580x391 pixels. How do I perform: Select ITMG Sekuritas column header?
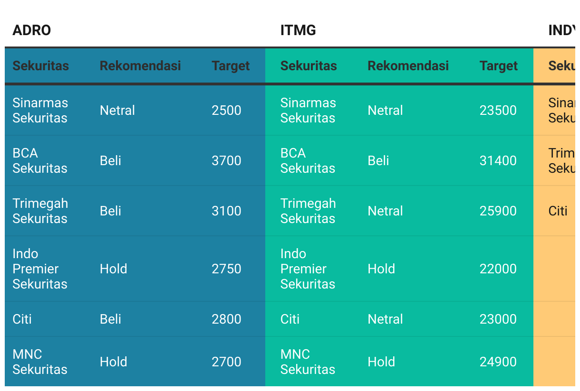(x=309, y=65)
